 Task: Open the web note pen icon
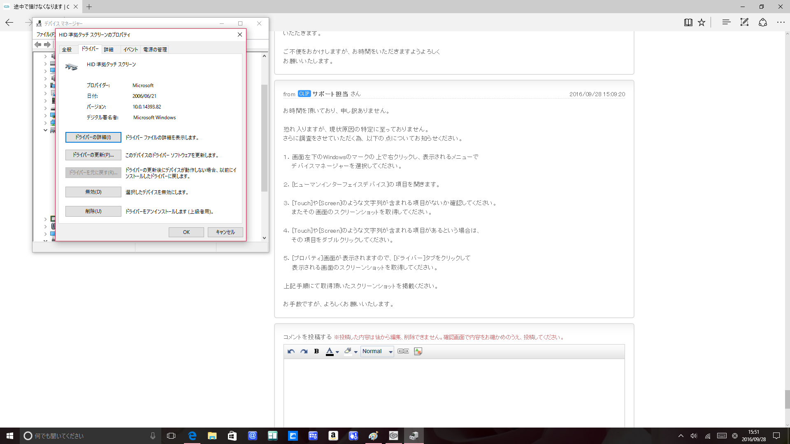744,23
